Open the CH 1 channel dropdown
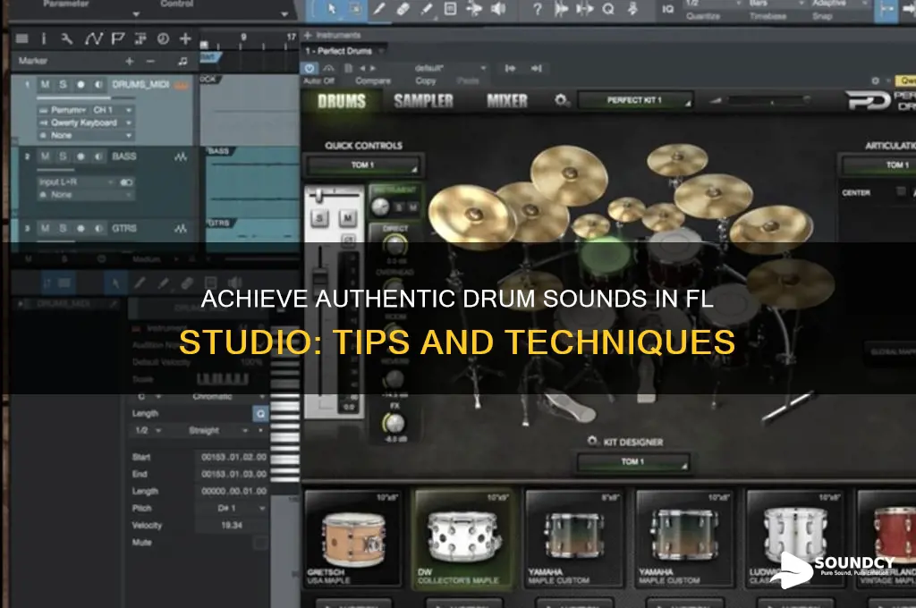 tap(113, 110)
